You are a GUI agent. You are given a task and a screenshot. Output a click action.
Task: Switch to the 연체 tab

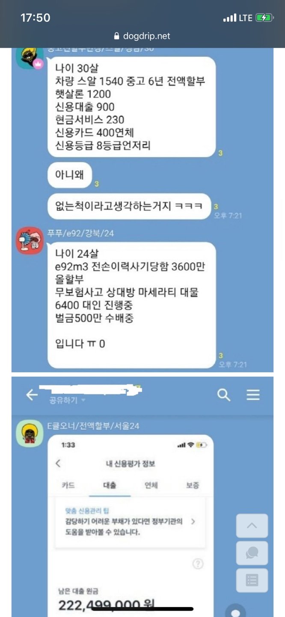click(x=151, y=485)
